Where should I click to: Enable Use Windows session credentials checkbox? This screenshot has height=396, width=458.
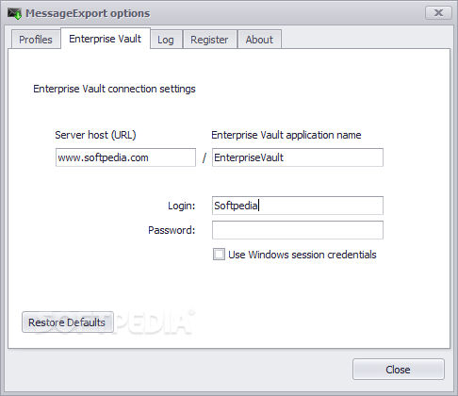pos(219,255)
